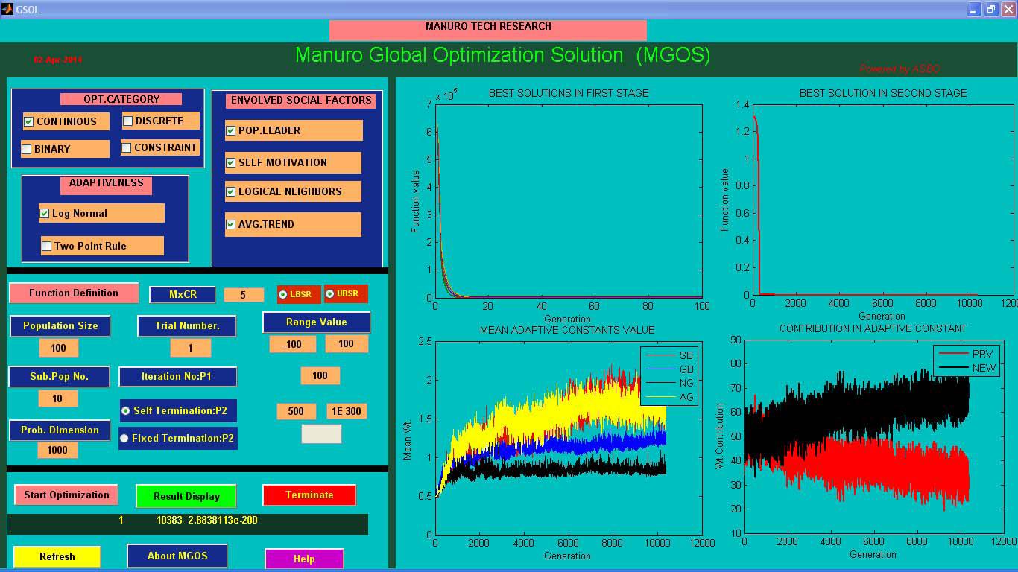Screen dimensions: 1018x572
Task: Click the Iteration No:P1 label button
Action: coord(177,376)
